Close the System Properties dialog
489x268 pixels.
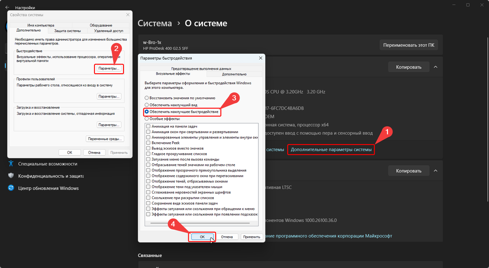[x=128, y=15]
